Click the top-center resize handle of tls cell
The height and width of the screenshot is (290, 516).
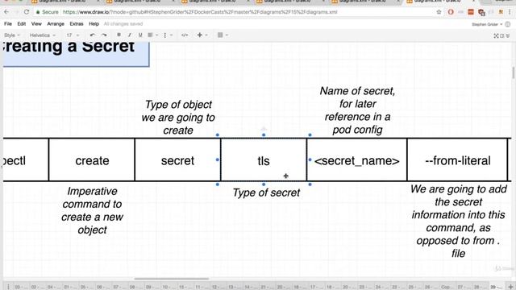264,135
